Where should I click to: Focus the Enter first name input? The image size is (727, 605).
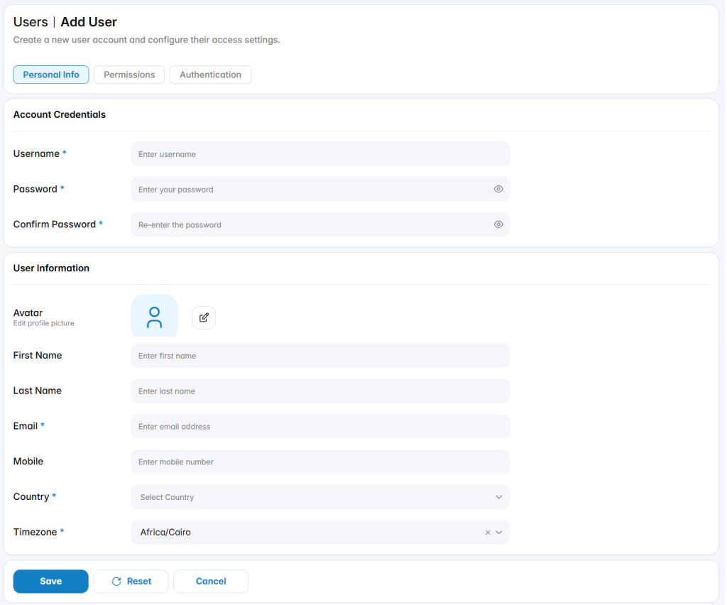(x=320, y=356)
